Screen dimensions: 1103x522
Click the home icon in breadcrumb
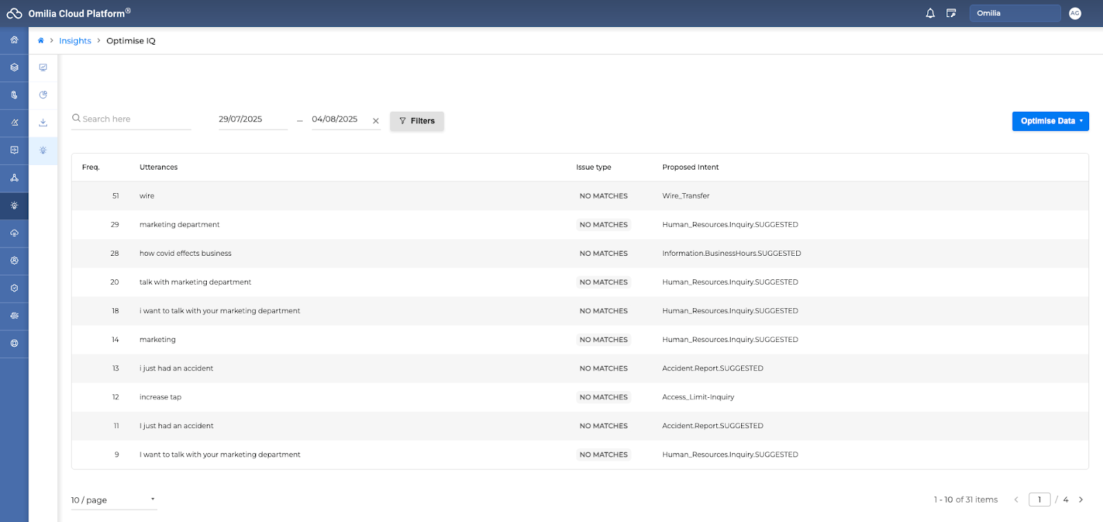pos(41,41)
